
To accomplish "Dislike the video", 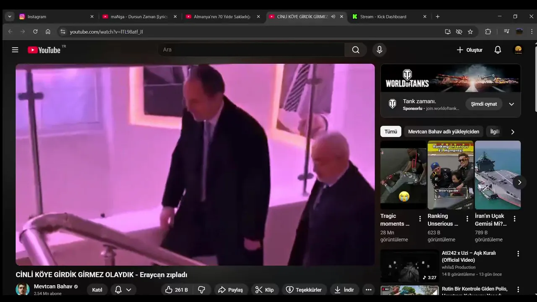I will [x=202, y=290].
